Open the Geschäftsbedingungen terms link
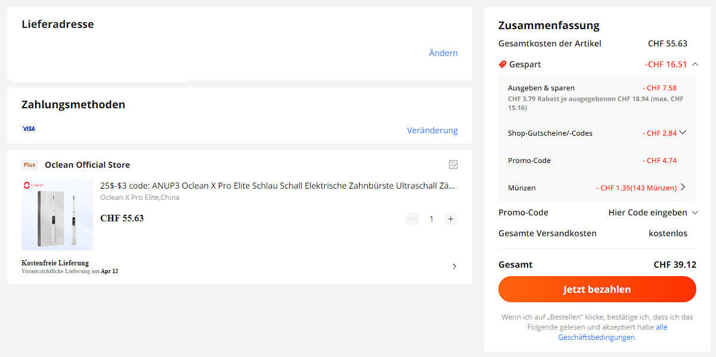This screenshot has height=357, width=716. (x=596, y=337)
